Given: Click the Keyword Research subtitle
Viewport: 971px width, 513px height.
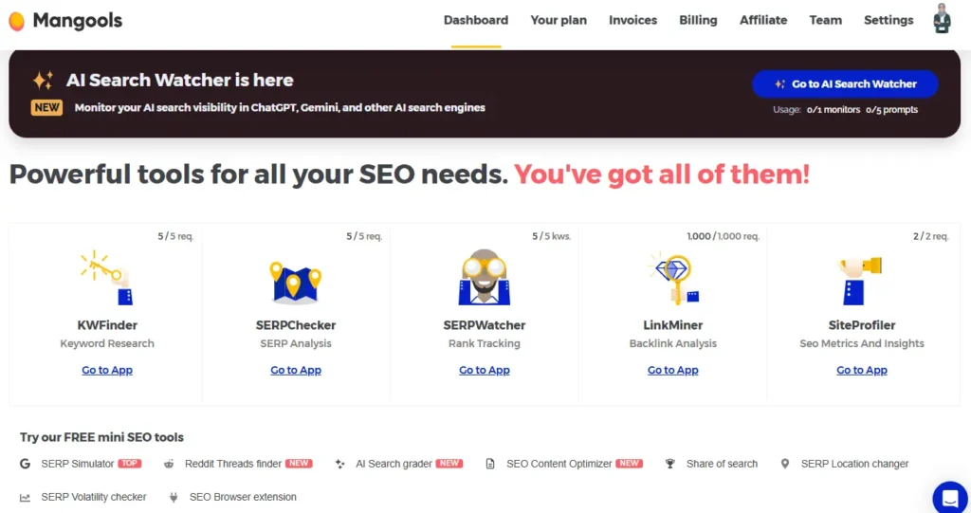Looking at the screenshot, I should (107, 343).
